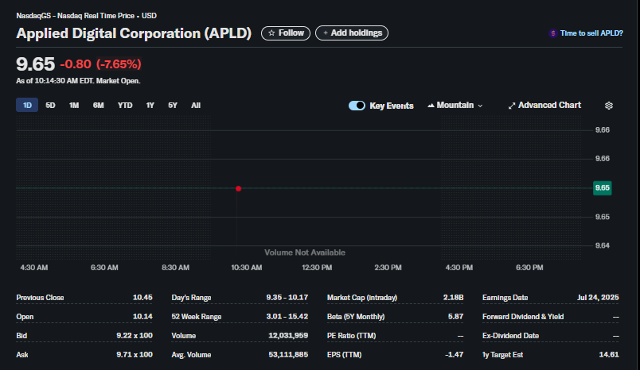Click the NasdaqGS real time price text
Viewport: 640px width, 370px height.
click(87, 16)
